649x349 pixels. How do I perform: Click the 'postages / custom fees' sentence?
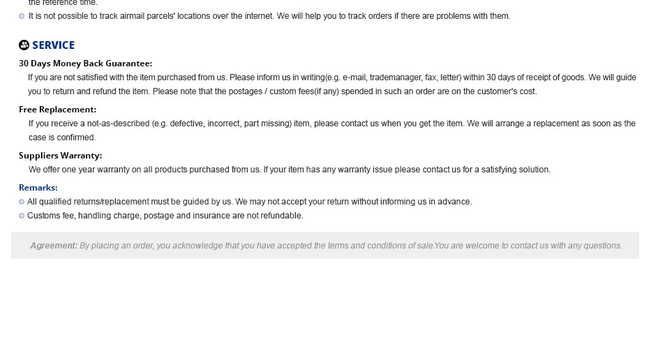point(345,91)
